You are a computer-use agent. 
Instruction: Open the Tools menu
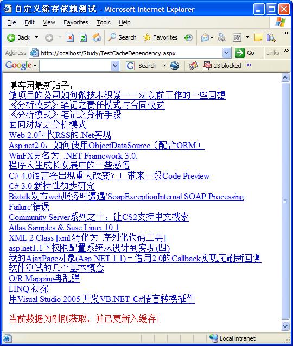pos(104,22)
